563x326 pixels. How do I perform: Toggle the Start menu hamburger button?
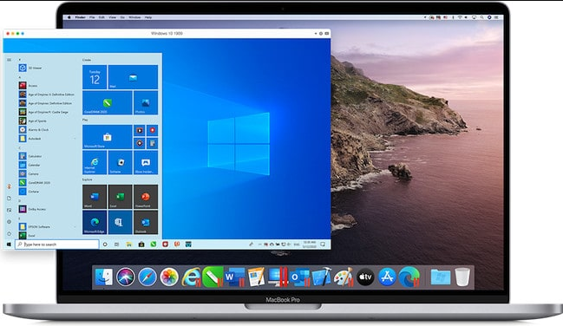[x=9, y=60]
